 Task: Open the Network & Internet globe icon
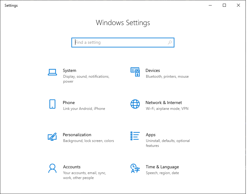pos(135,104)
